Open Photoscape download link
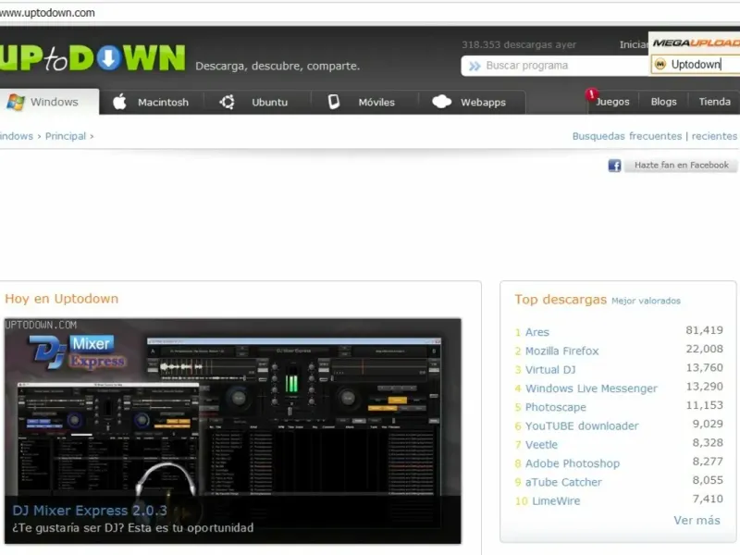This screenshot has width=740, height=555. 556,407
